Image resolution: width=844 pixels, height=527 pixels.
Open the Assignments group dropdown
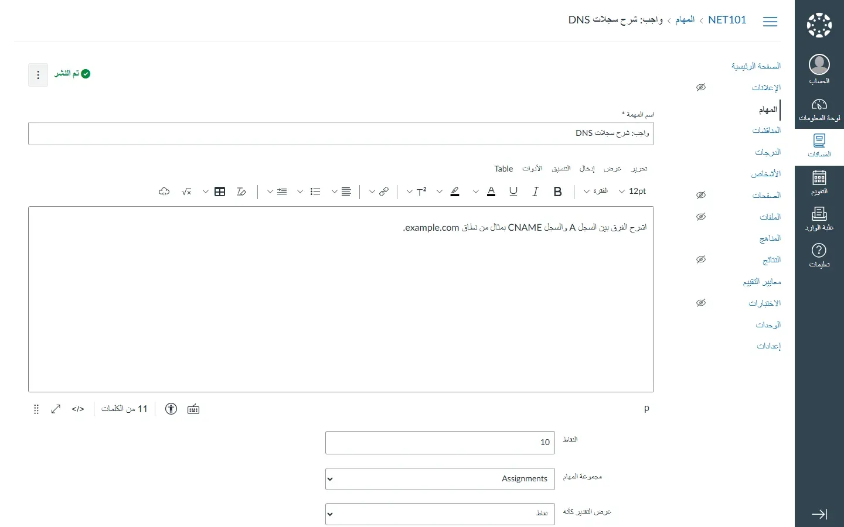click(x=440, y=479)
